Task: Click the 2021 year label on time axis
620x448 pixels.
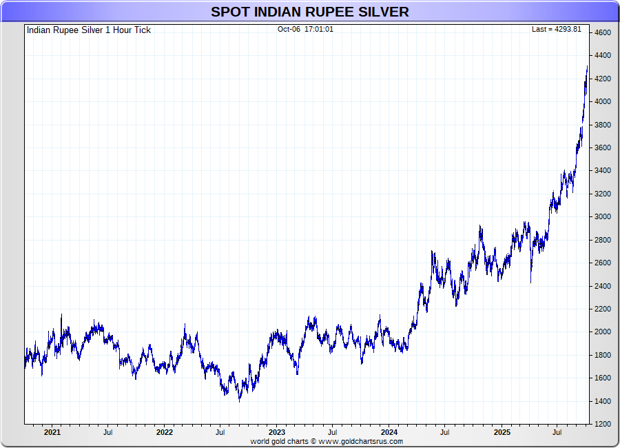Action: pos(52,433)
